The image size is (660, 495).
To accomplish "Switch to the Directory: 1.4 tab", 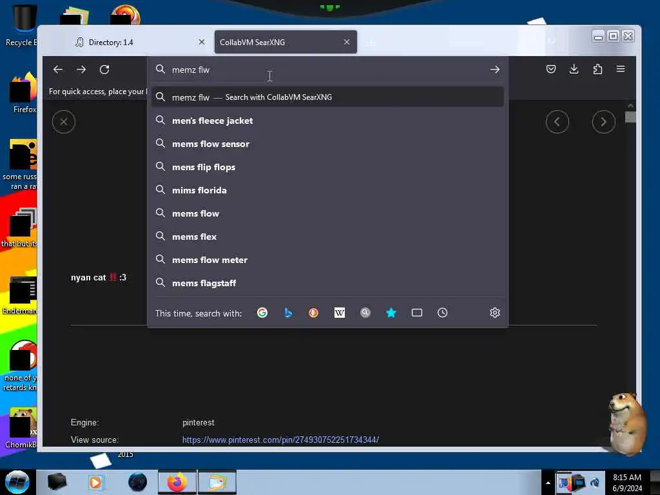I will [x=140, y=42].
